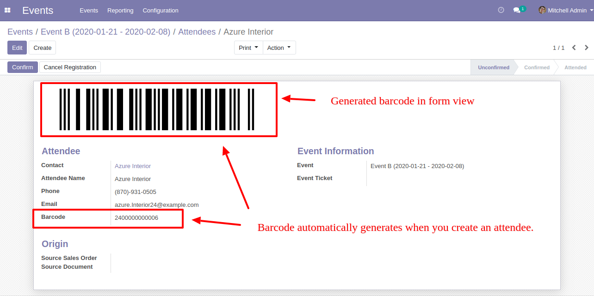Screen dimensions: 594x296
Task: Open the Azure Interior contact link
Action: [x=133, y=166]
